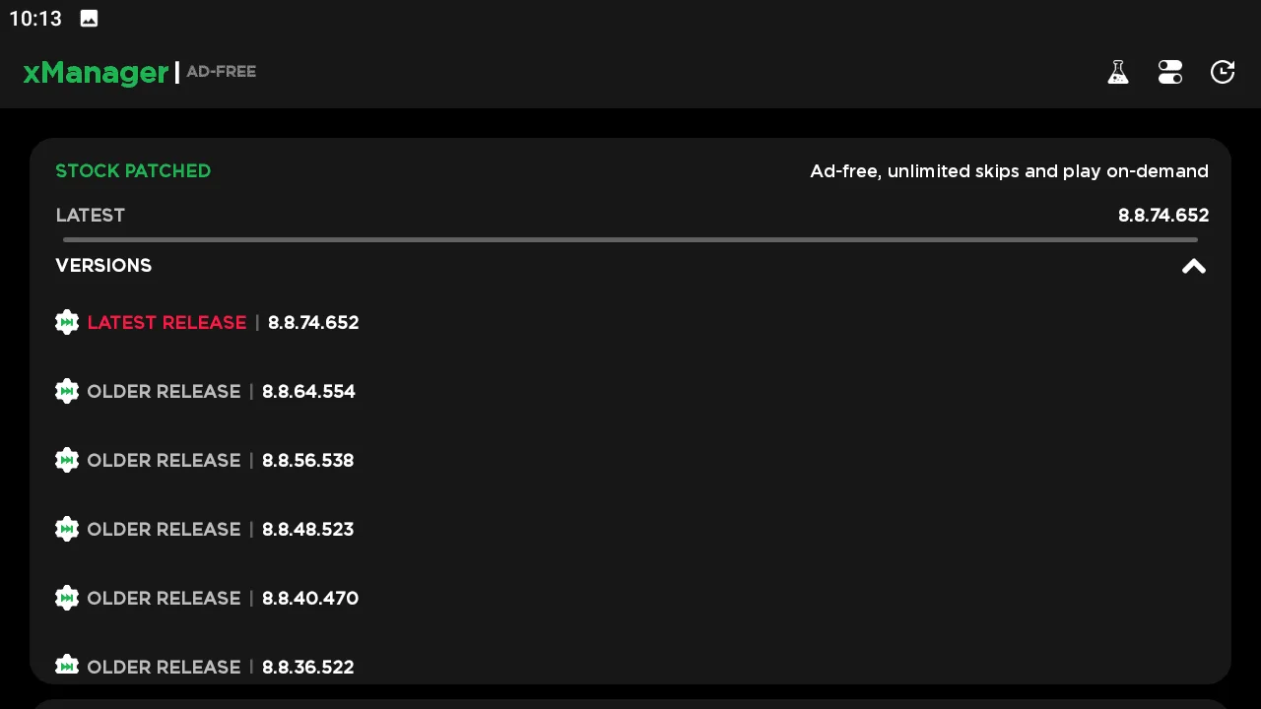Tap the 10:13 clock in status bar

click(x=35, y=19)
